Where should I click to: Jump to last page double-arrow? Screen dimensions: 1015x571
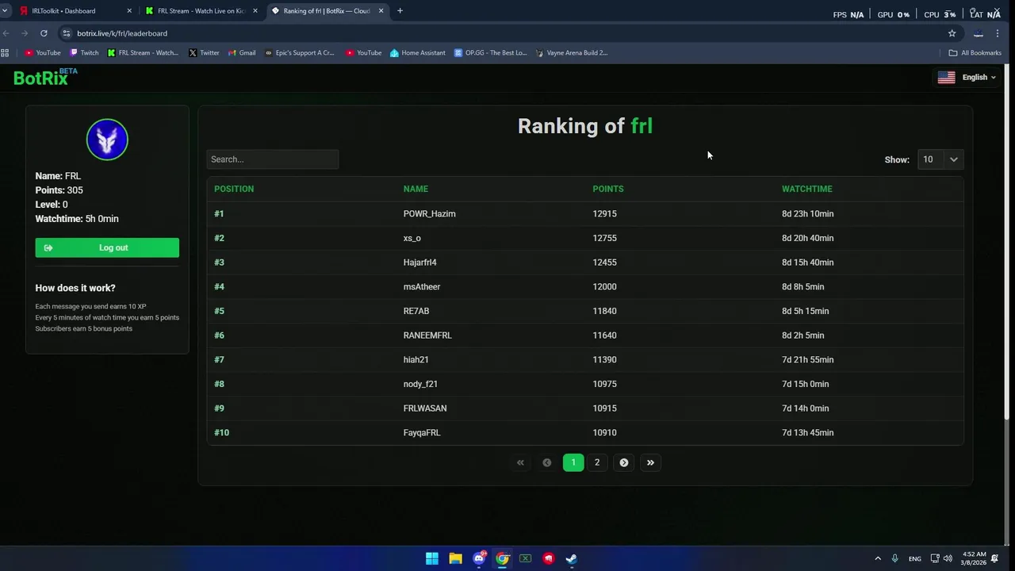[x=650, y=462]
